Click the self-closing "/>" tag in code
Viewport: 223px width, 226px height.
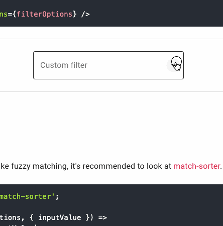pyautogui.click(x=85, y=15)
